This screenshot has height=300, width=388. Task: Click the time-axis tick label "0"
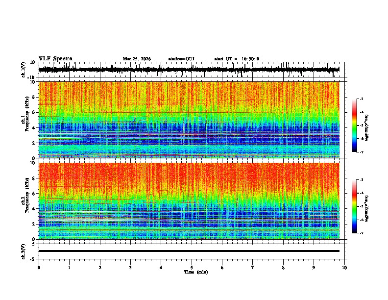coord(39,268)
